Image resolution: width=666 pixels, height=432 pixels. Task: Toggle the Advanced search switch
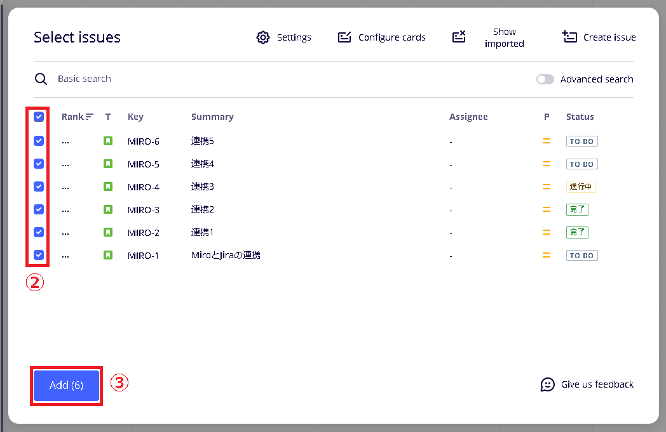[x=545, y=79]
